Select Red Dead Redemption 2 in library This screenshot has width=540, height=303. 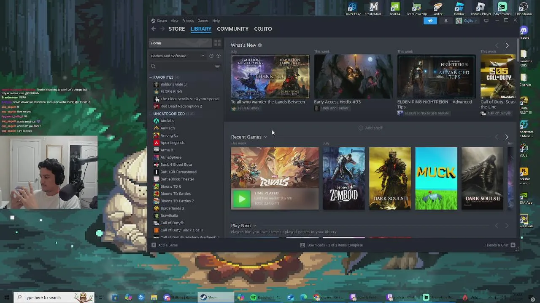(181, 106)
